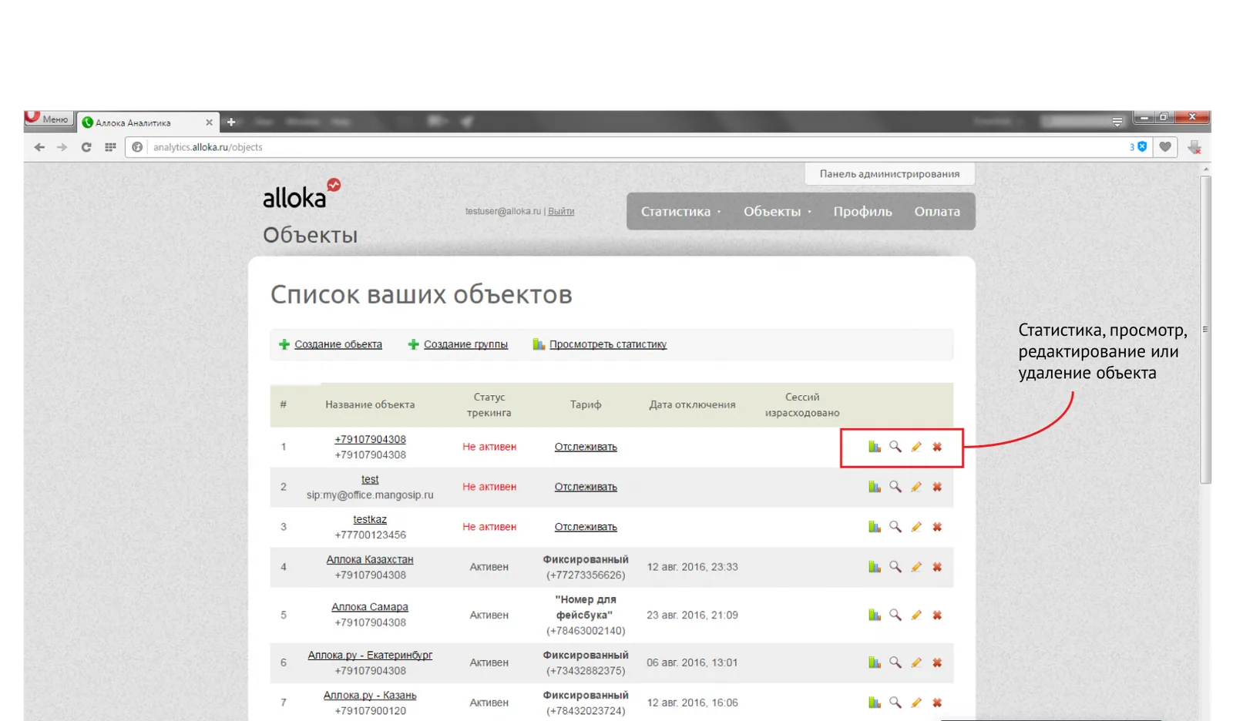View Аллока.ру - Екатеринбург object details
This screenshot has width=1233, height=721.
895,662
